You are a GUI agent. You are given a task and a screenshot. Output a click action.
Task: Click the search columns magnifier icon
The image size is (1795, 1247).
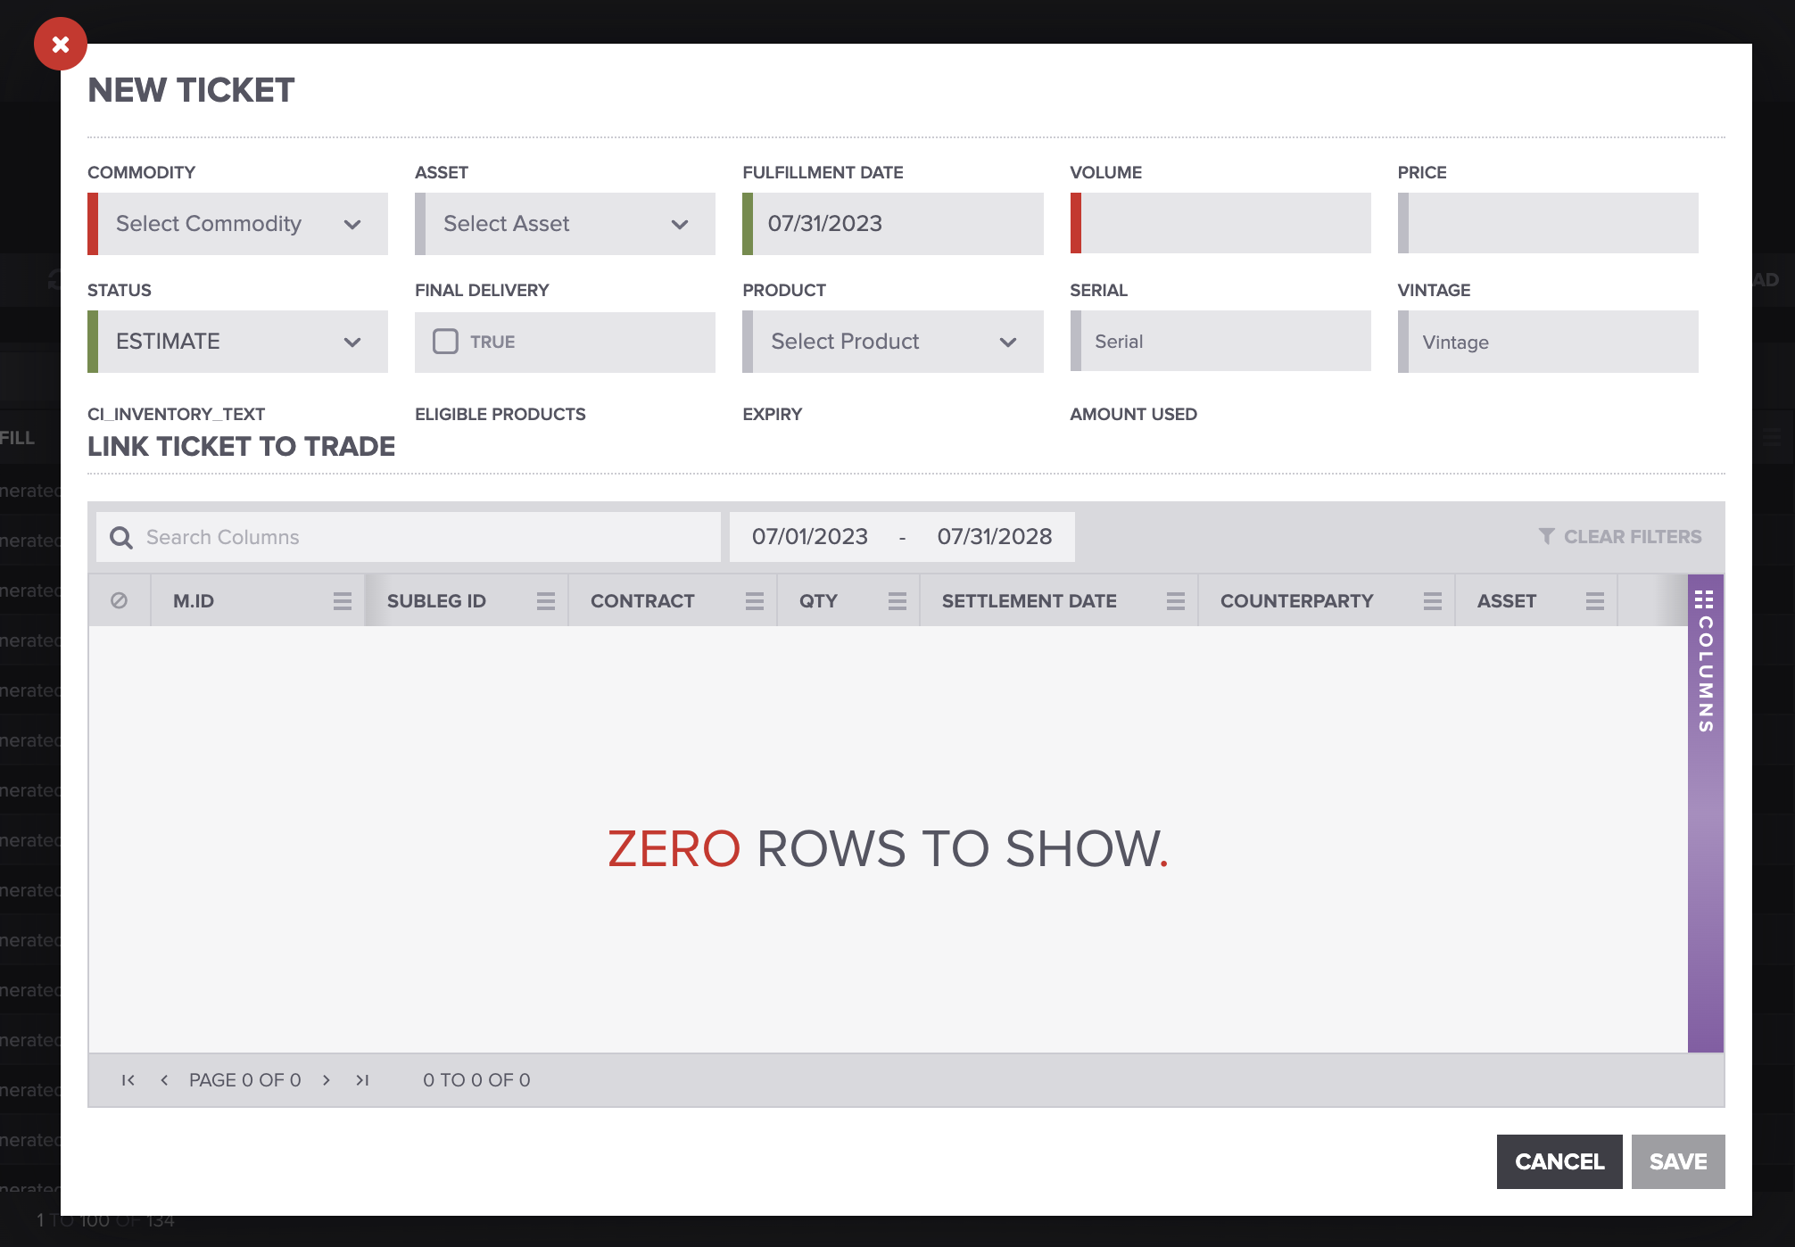click(121, 536)
